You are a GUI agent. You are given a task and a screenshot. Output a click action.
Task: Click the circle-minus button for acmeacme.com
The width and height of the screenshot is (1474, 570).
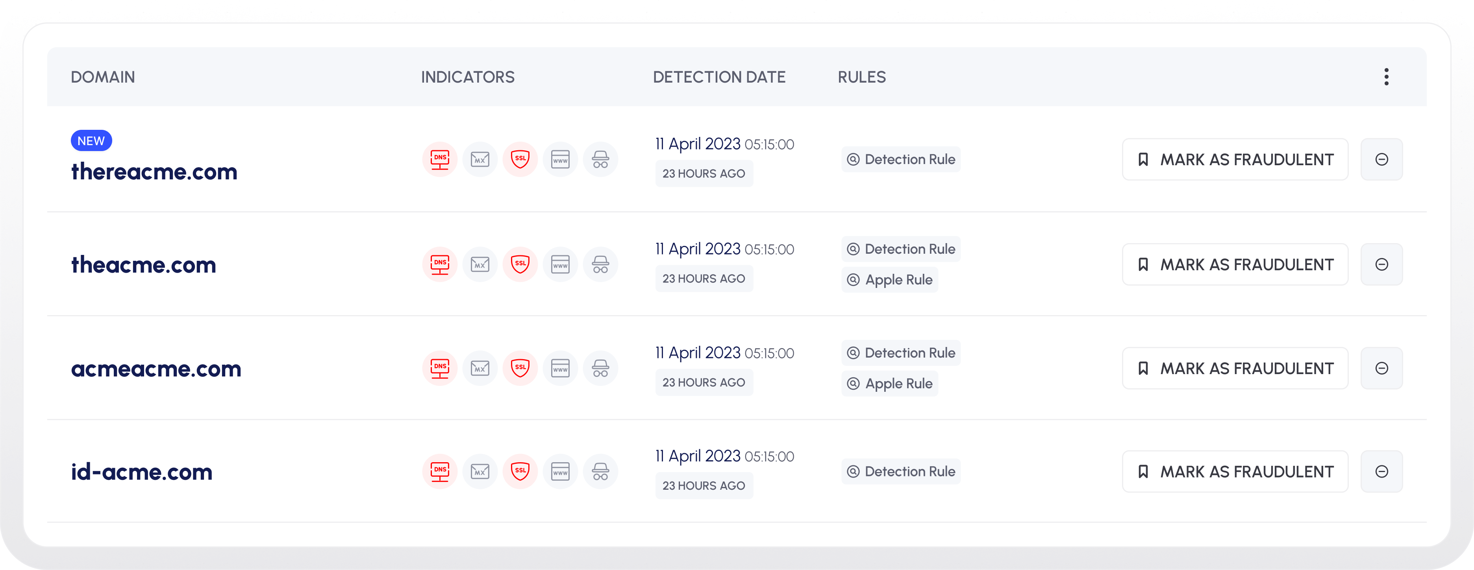pos(1381,368)
